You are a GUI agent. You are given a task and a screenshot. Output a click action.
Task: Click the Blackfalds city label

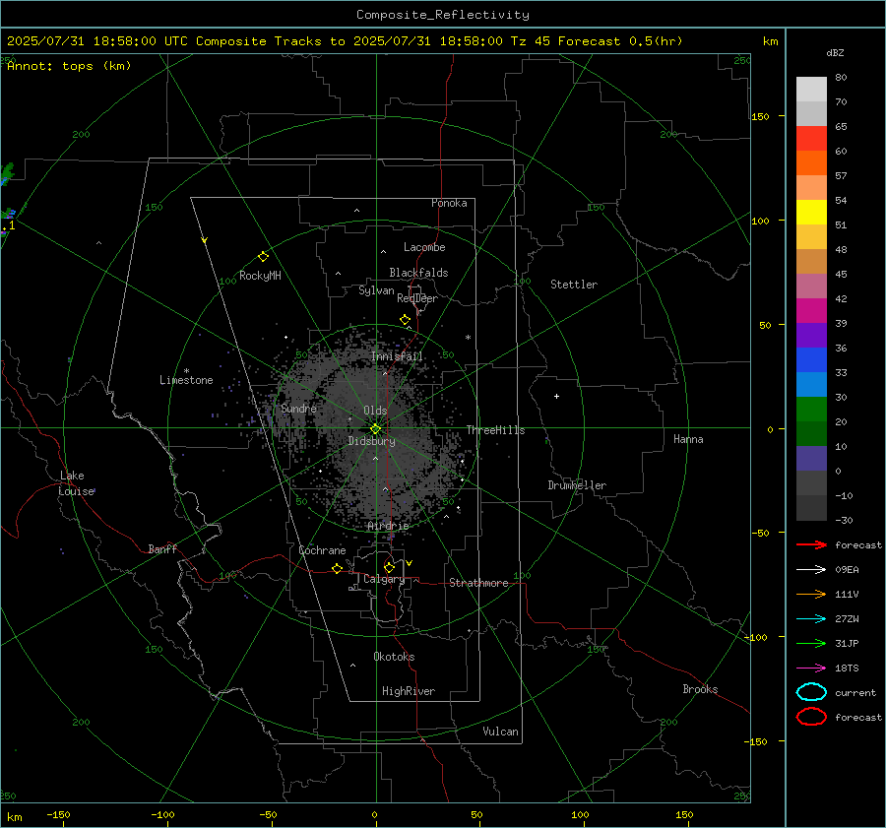(x=418, y=273)
